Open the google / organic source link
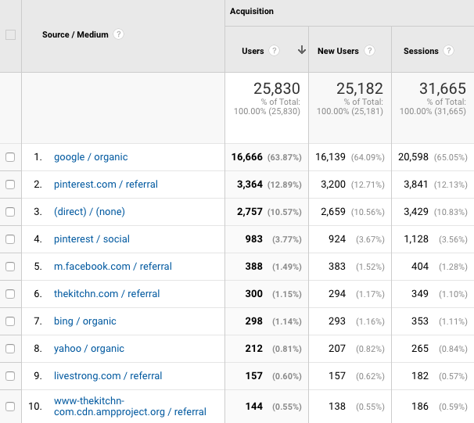 [91, 157]
